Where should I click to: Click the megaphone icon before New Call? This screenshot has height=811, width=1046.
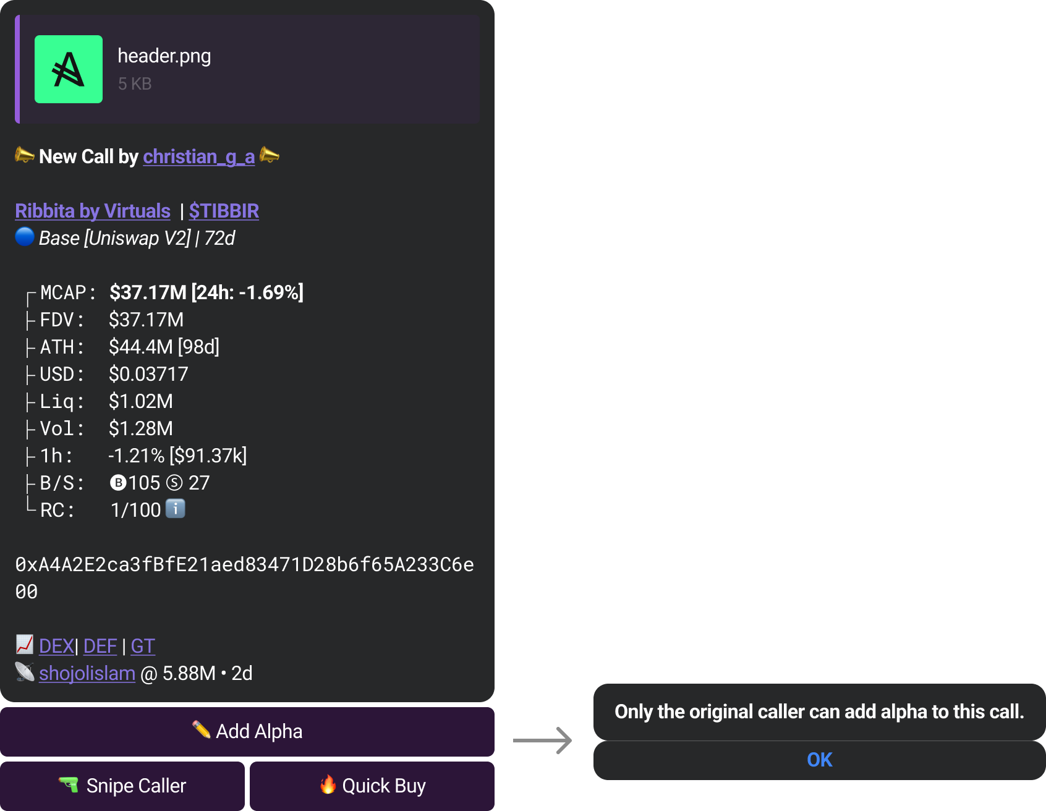25,155
